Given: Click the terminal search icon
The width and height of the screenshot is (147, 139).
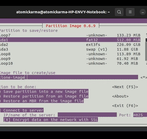Looking at the screenshot, I should (119, 12).
